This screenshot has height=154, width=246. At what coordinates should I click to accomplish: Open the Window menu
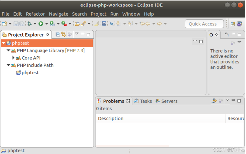click(x=131, y=14)
